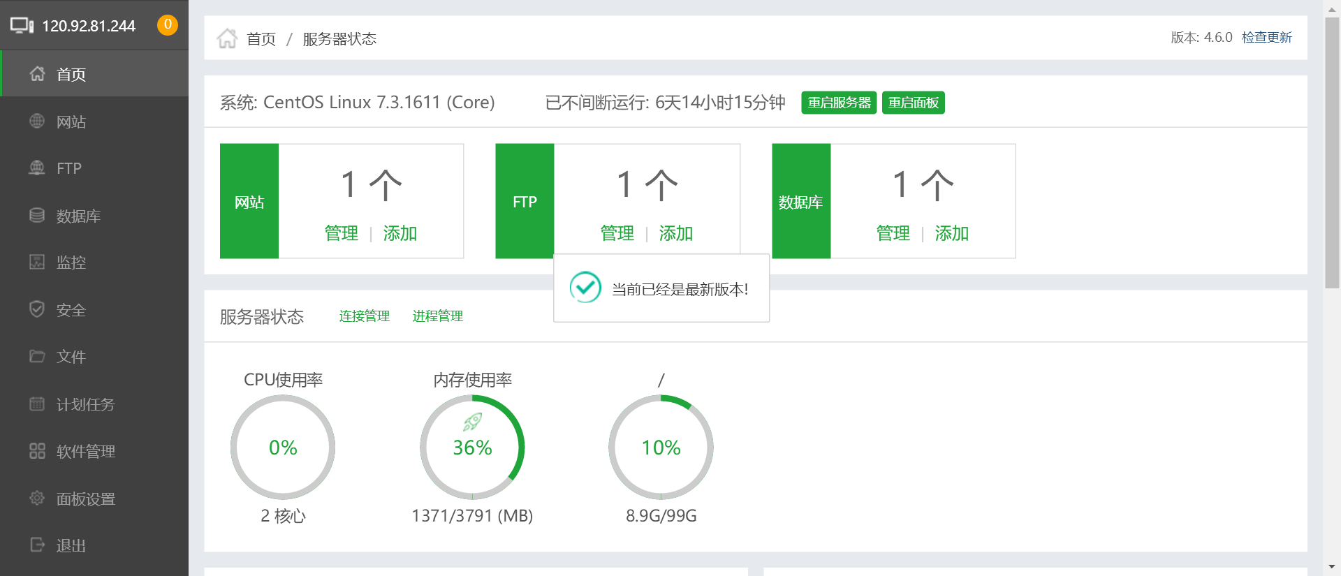The image size is (1341, 576).
Task: Click 管理 in the FTP card
Action: (617, 233)
